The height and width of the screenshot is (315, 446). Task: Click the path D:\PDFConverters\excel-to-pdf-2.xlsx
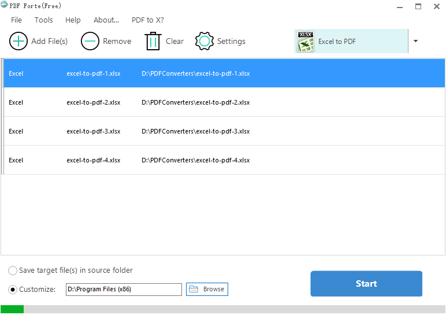click(x=196, y=102)
